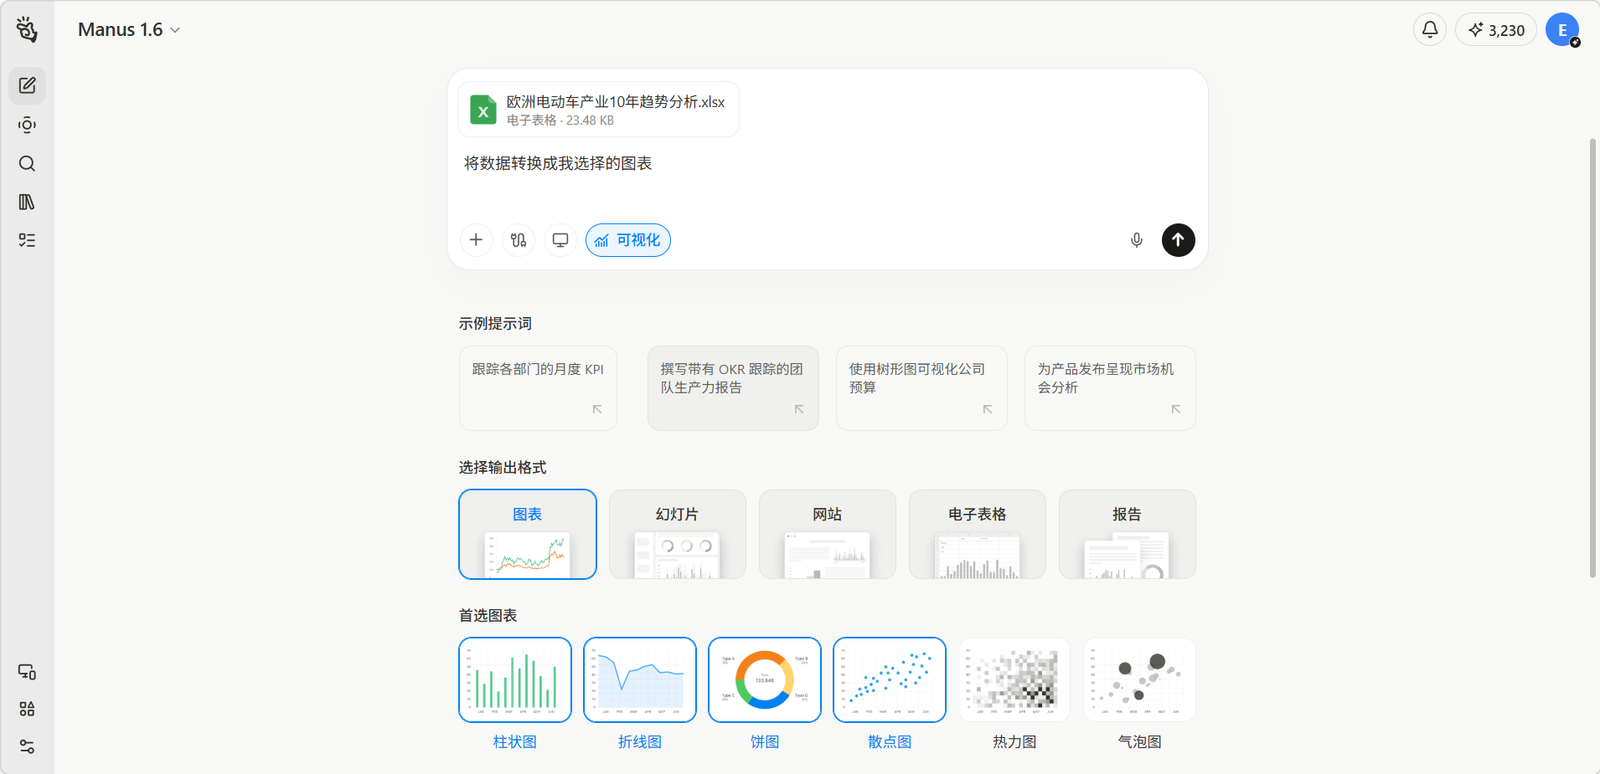Click the attached 欧洲电动车产业 xlsx file
The height and width of the screenshot is (774, 1600).
[x=598, y=110]
